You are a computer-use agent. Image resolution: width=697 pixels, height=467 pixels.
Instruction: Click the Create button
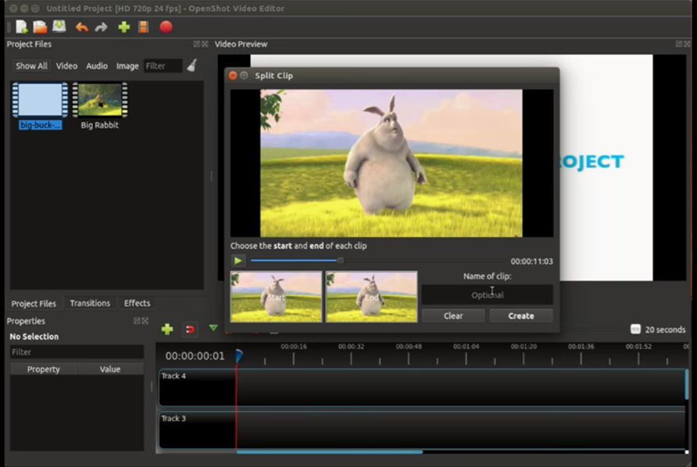coord(521,316)
